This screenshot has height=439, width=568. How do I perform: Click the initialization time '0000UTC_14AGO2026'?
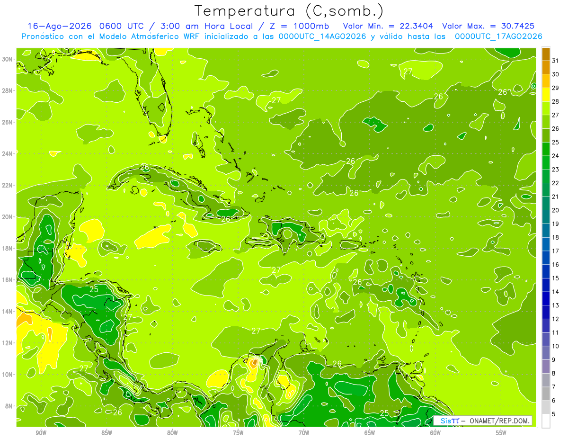(322, 36)
